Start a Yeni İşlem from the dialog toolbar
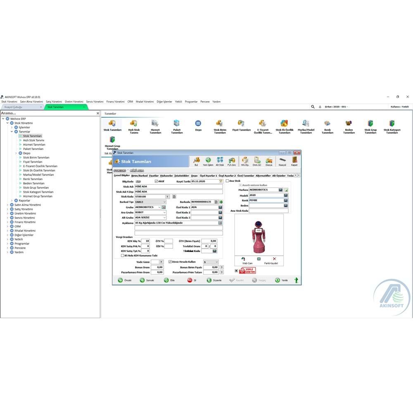The image size is (413, 413). (x=208, y=160)
